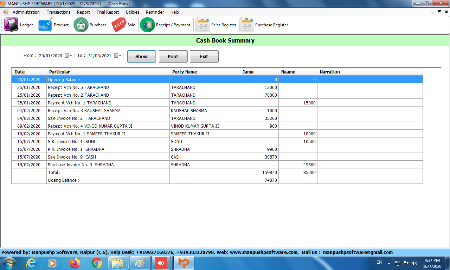Select Sale Invoice No. 9 CASH row
Image resolution: width=450 pixels, height=270 pixels.
coord(217,157)
